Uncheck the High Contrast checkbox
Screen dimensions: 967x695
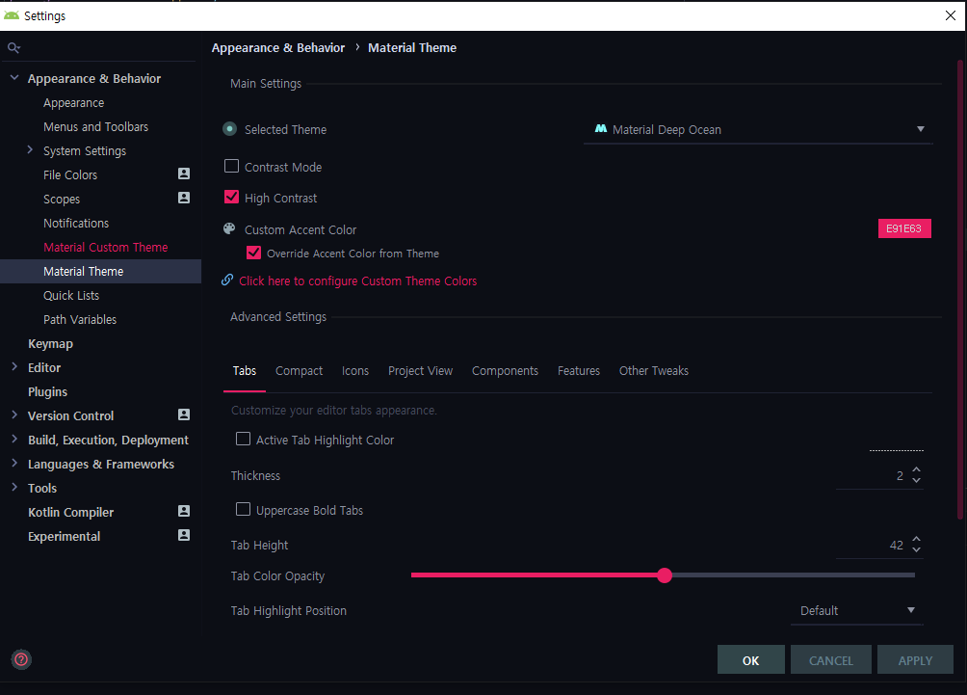point(231,197)
